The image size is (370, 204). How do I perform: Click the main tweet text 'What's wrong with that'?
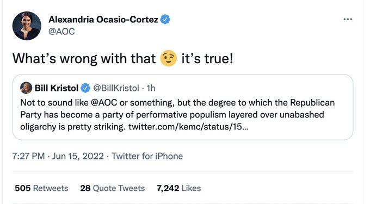84,59
